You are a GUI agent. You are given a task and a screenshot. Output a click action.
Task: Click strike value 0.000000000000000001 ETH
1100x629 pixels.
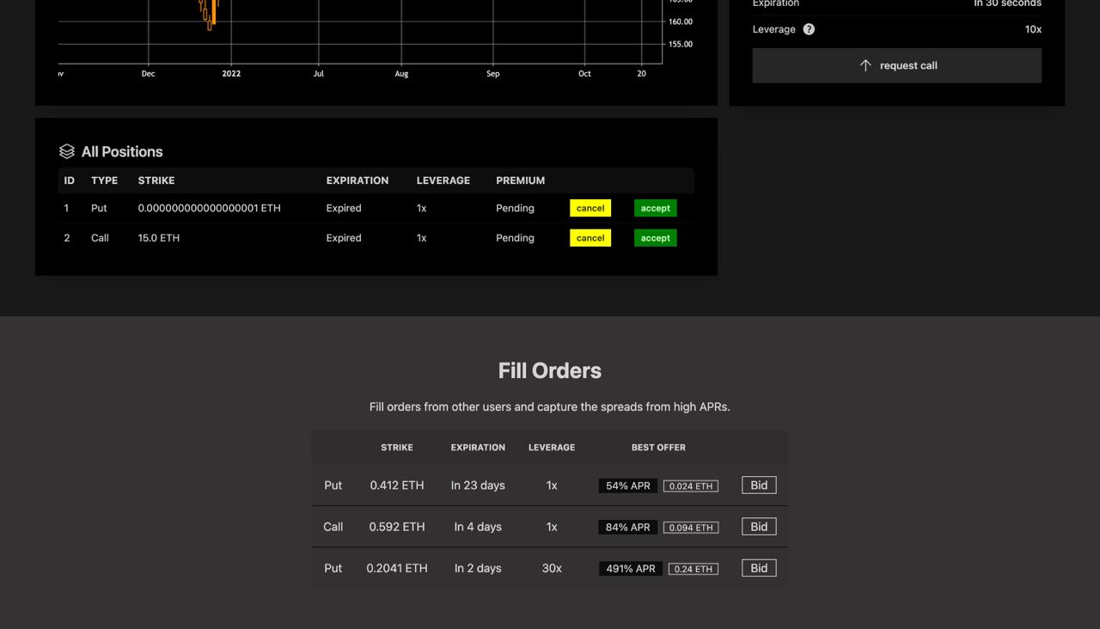[x=209, y=208]
